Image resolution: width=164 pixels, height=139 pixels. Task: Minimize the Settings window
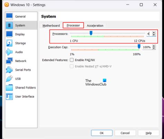pos(128,5)
